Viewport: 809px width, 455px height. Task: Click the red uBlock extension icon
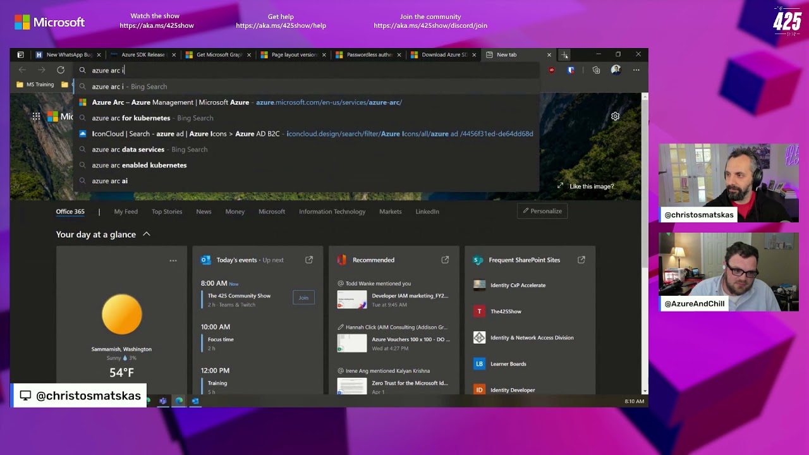point(552,70)
